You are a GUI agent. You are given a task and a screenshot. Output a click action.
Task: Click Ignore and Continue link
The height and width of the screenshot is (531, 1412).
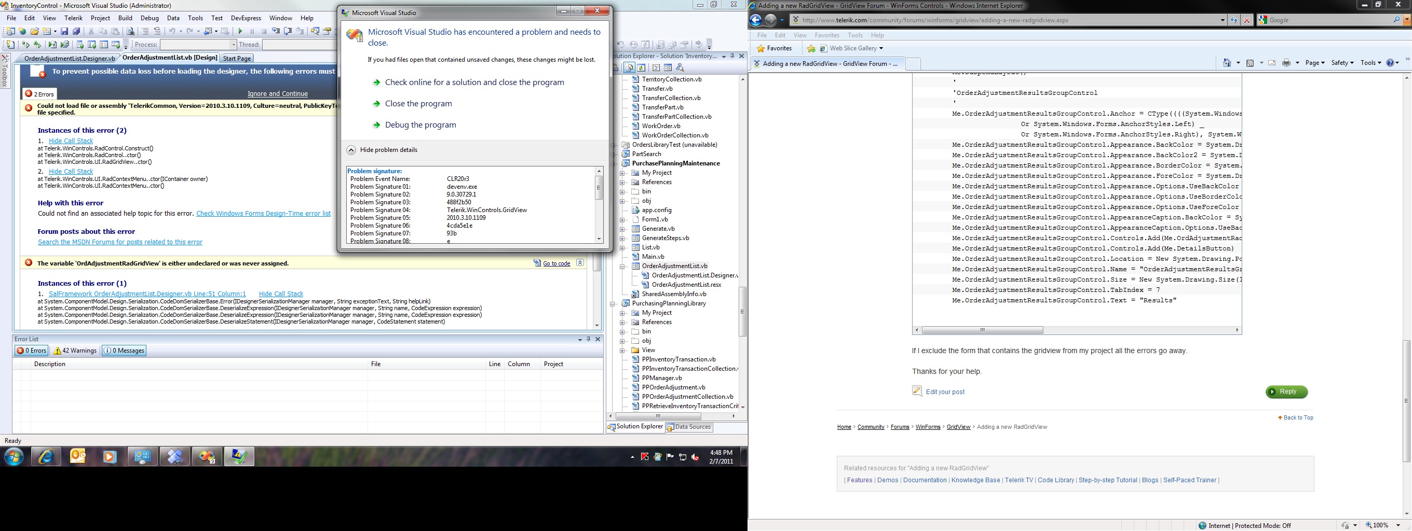pyautogui.click(x=278, y=94)
